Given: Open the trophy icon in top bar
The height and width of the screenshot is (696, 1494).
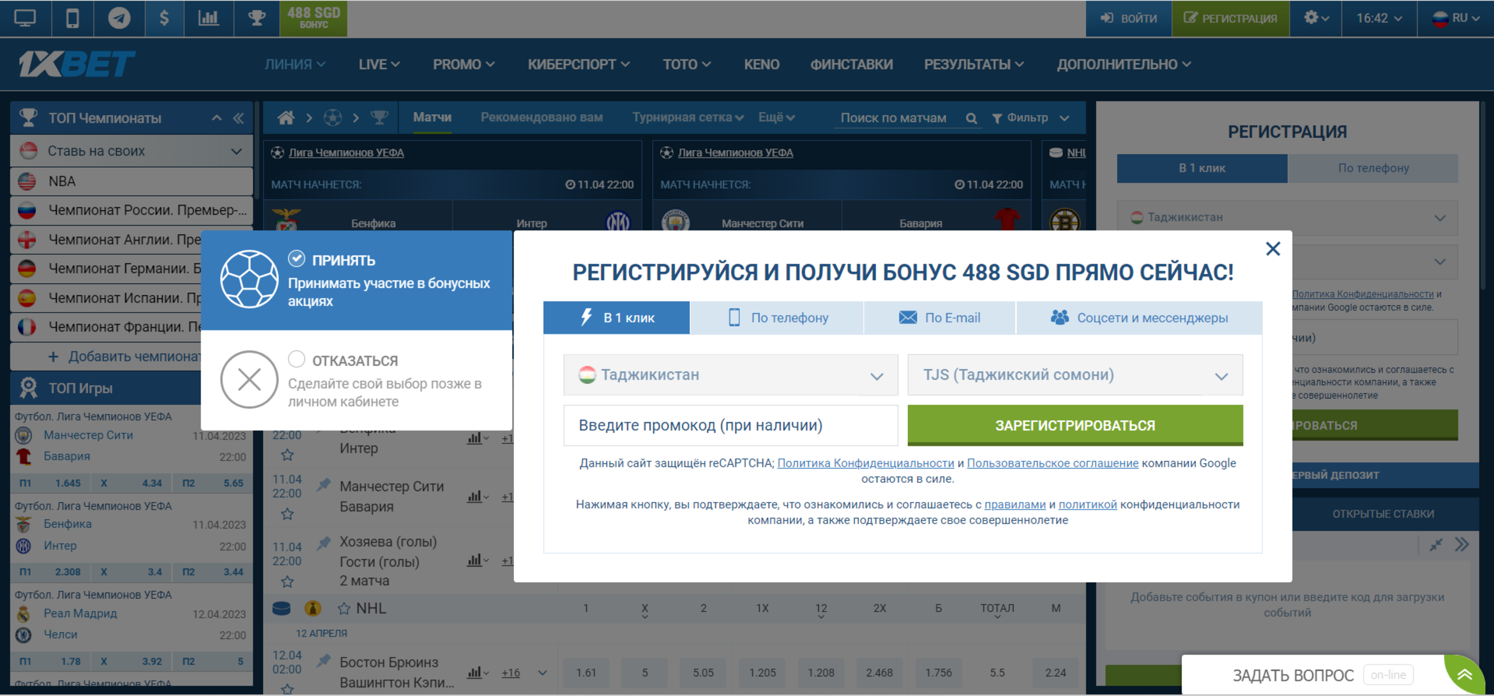Looking at the screenshot, I should [x=257, y=18].
